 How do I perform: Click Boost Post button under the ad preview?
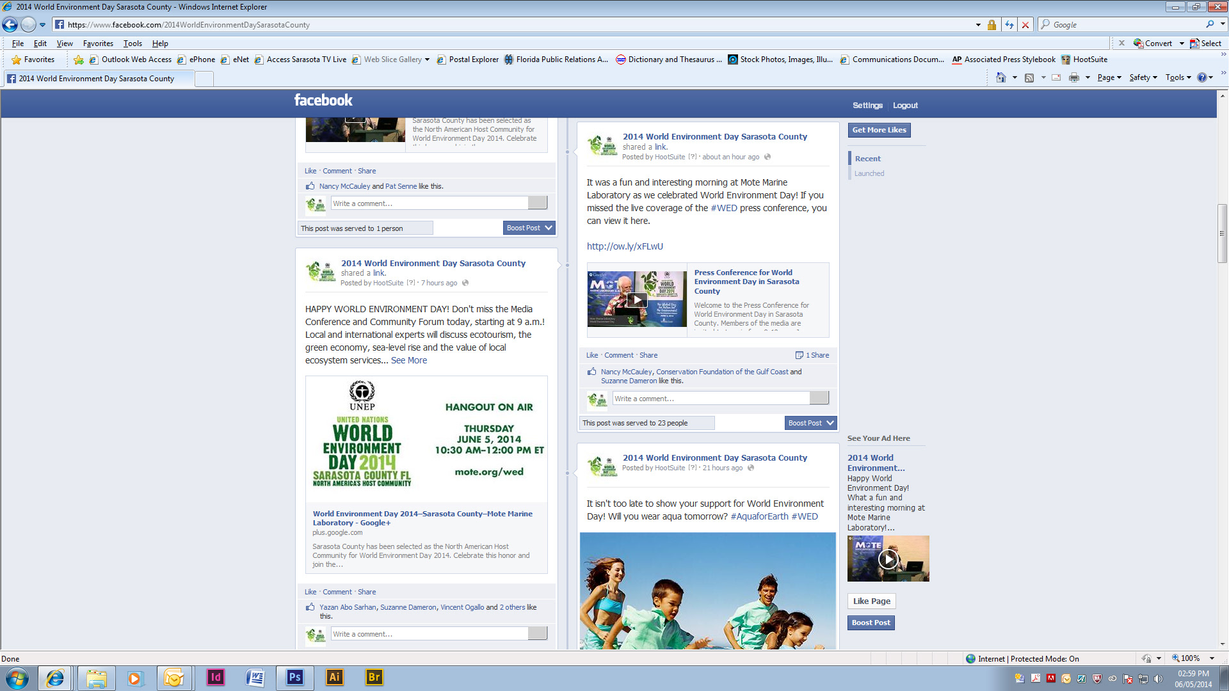(x=871, y=623)
